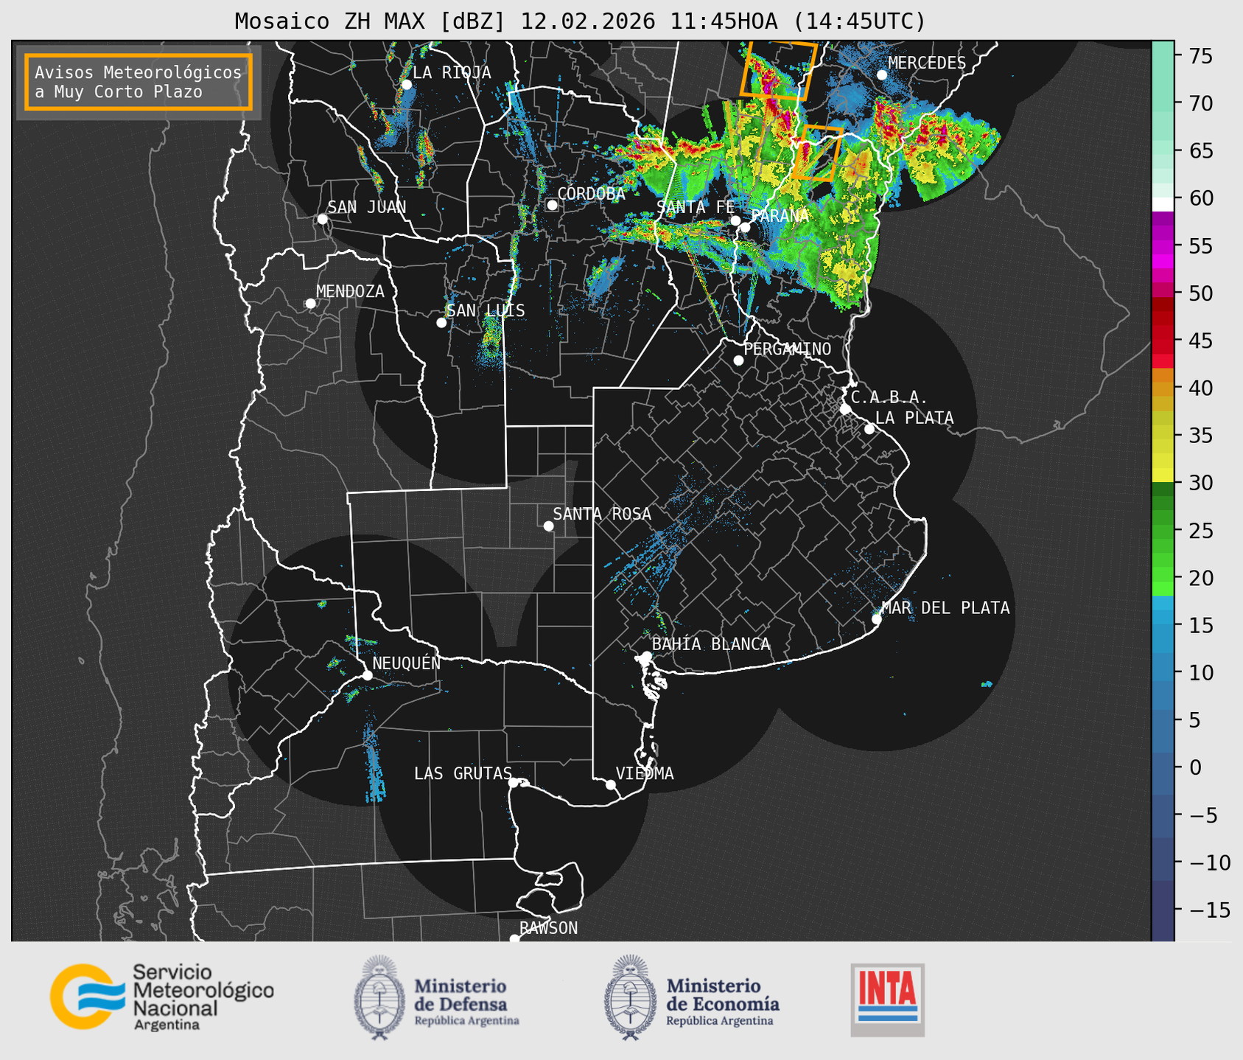Click the PARANA city label
Image resolution: width=1243 pixels, height=1060 pixels.
tap(780, 216)
